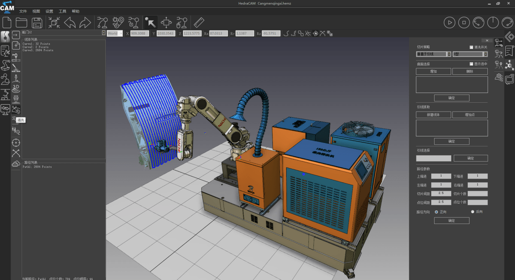The height and width of the screenshot is (280, 515).
Task: Open the linked nodes sidebar tab
Action: point(5,79)
